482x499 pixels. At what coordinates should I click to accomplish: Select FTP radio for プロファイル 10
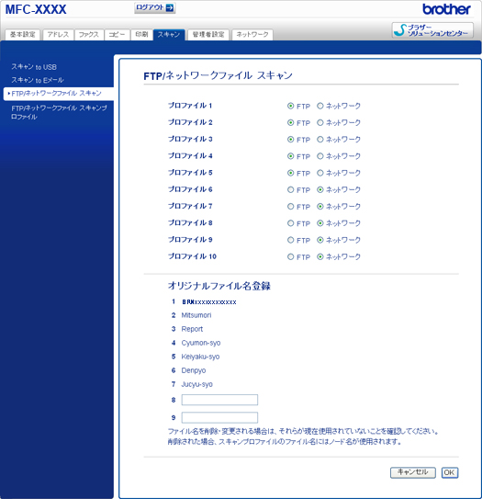point(290,256)
